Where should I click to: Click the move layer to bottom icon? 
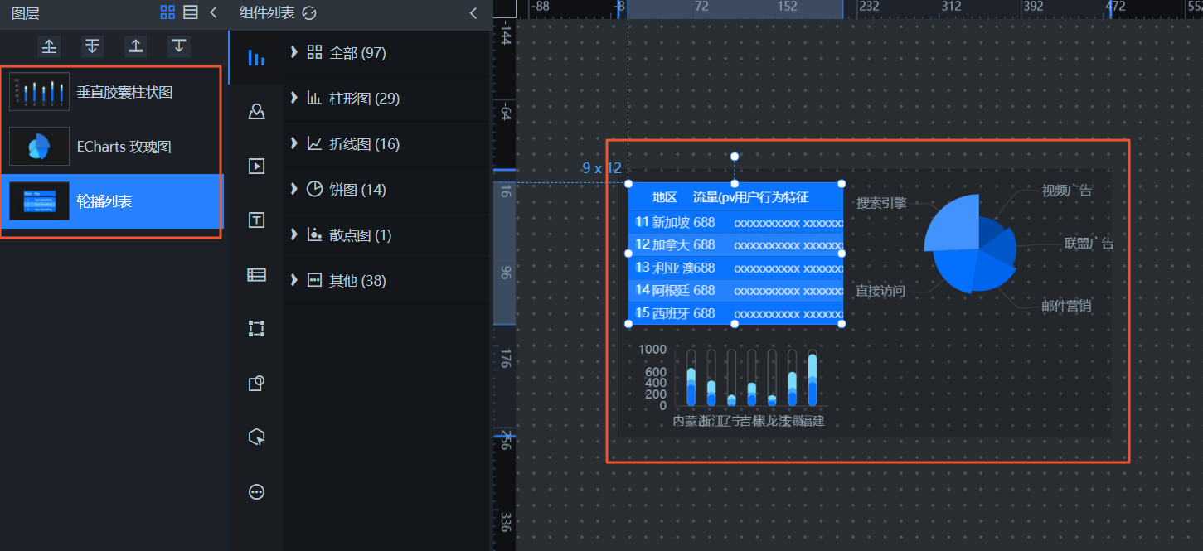pos(179,46)
